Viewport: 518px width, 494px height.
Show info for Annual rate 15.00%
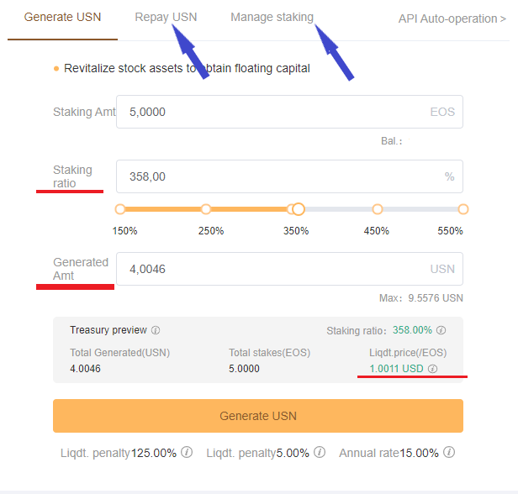pos(449,452)
